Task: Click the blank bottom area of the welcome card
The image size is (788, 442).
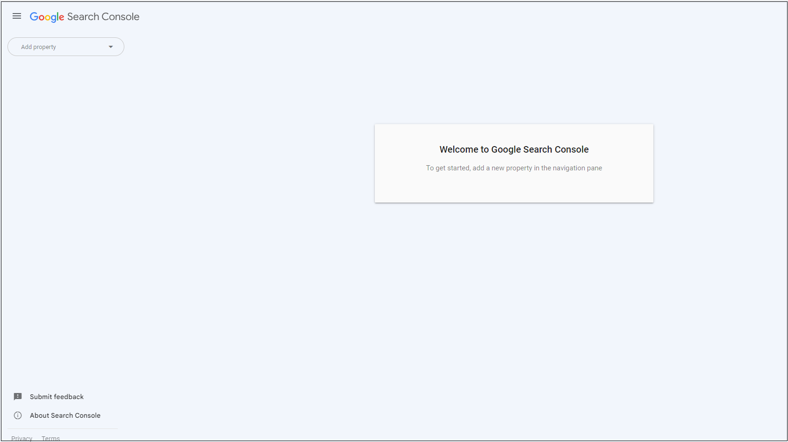Action: coord(514,189)
